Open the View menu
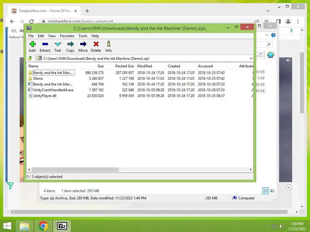This screenshot has width=310, height=232. (52, 36)
